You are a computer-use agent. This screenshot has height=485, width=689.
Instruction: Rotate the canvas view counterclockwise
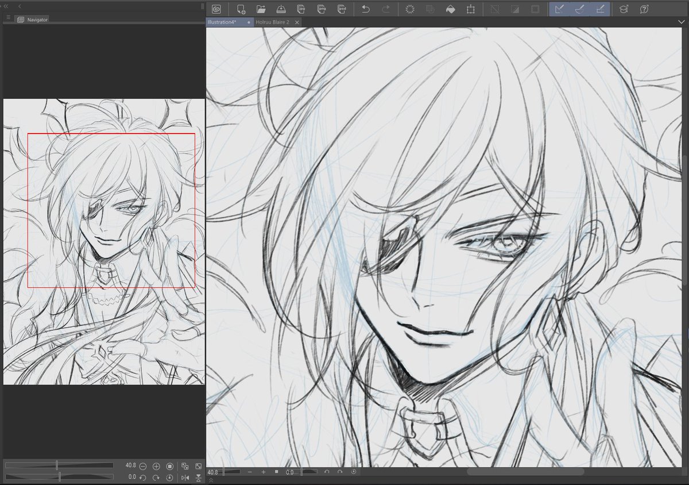pos(142,477)
